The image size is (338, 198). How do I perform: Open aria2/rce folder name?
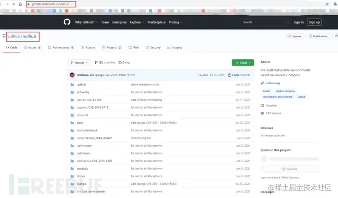point(83,115)
